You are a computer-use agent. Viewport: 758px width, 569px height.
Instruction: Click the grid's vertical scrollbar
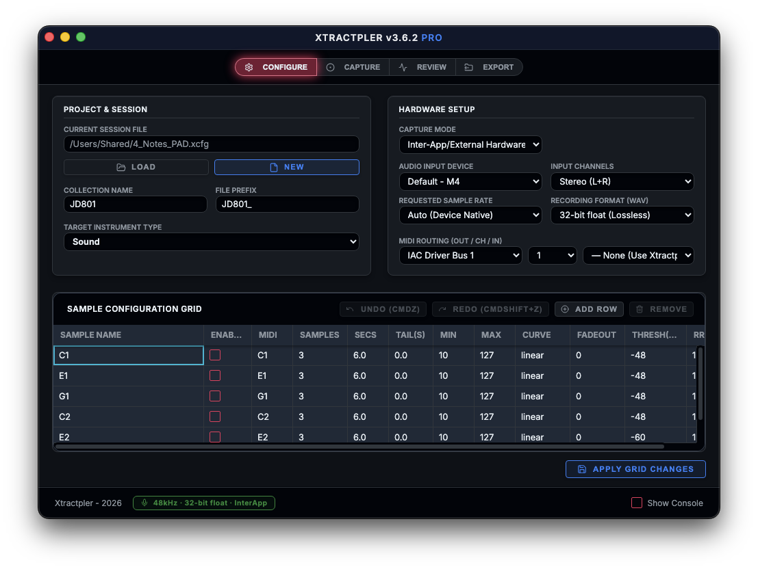click(700, 383)
